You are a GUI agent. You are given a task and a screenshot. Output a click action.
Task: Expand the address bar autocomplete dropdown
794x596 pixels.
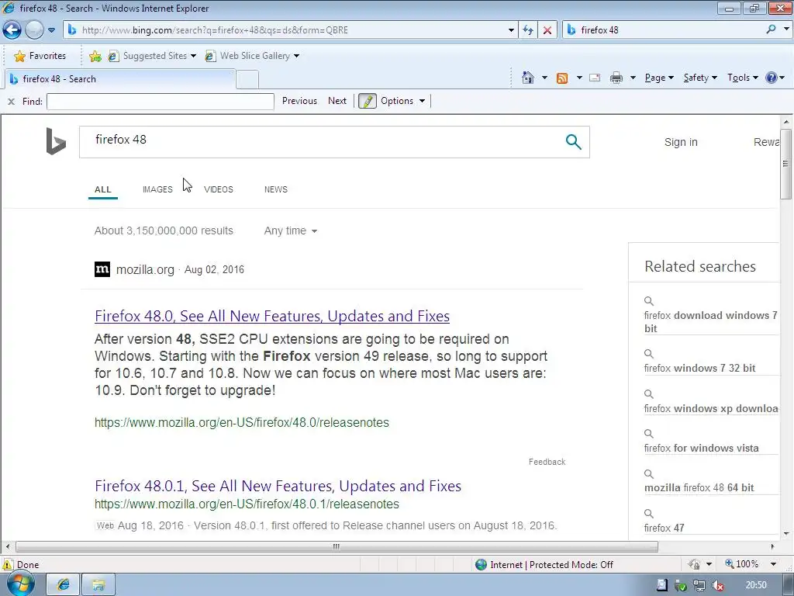point(511,30)
